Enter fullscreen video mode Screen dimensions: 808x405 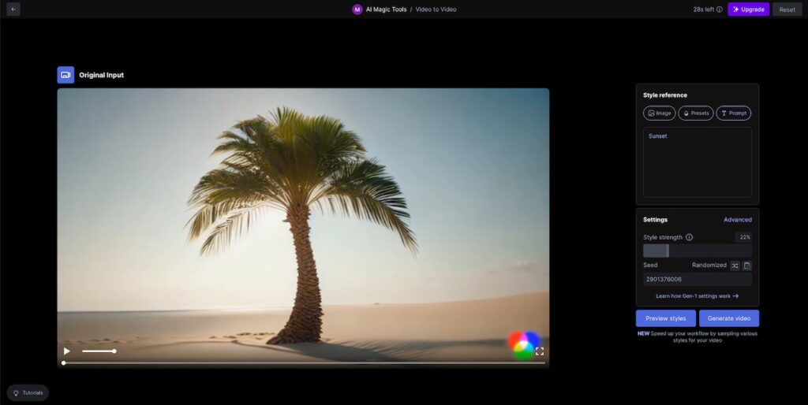540,351
